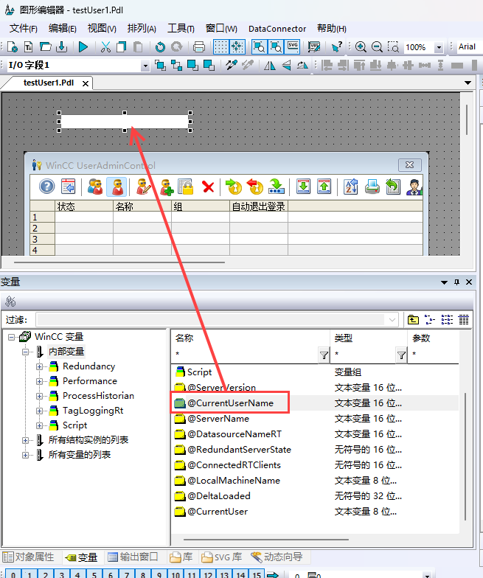
Task: Expand the 所有变量的列表 tree node
Action: pyautogui.click(x=27, y=455)
